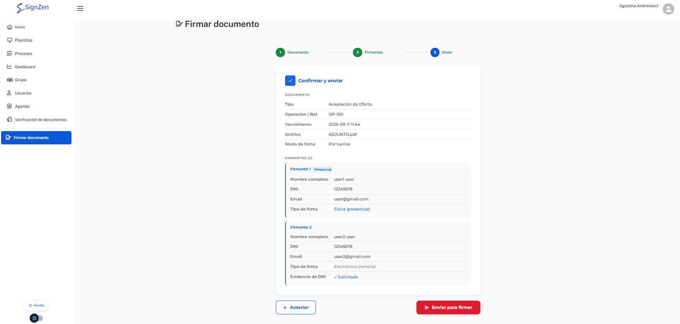Click the Agenda contact book icon
This screenshot has width=680, height=324.
click(x=10, y=106)
